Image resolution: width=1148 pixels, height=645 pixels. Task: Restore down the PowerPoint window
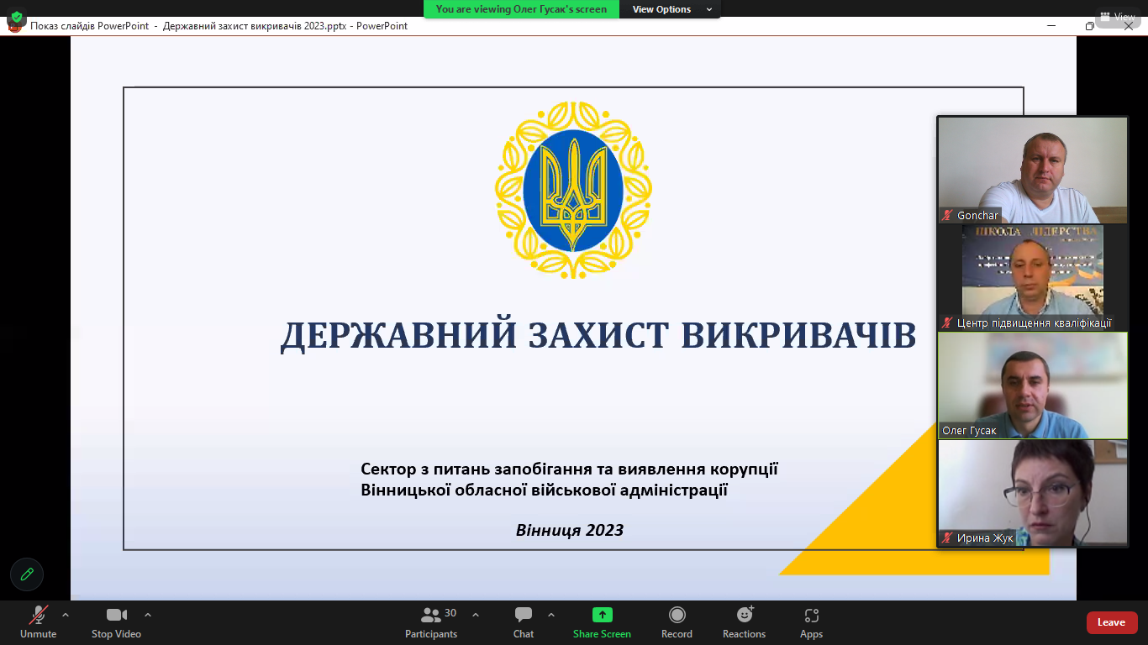pyautogui.click(x=1090, y=26)
